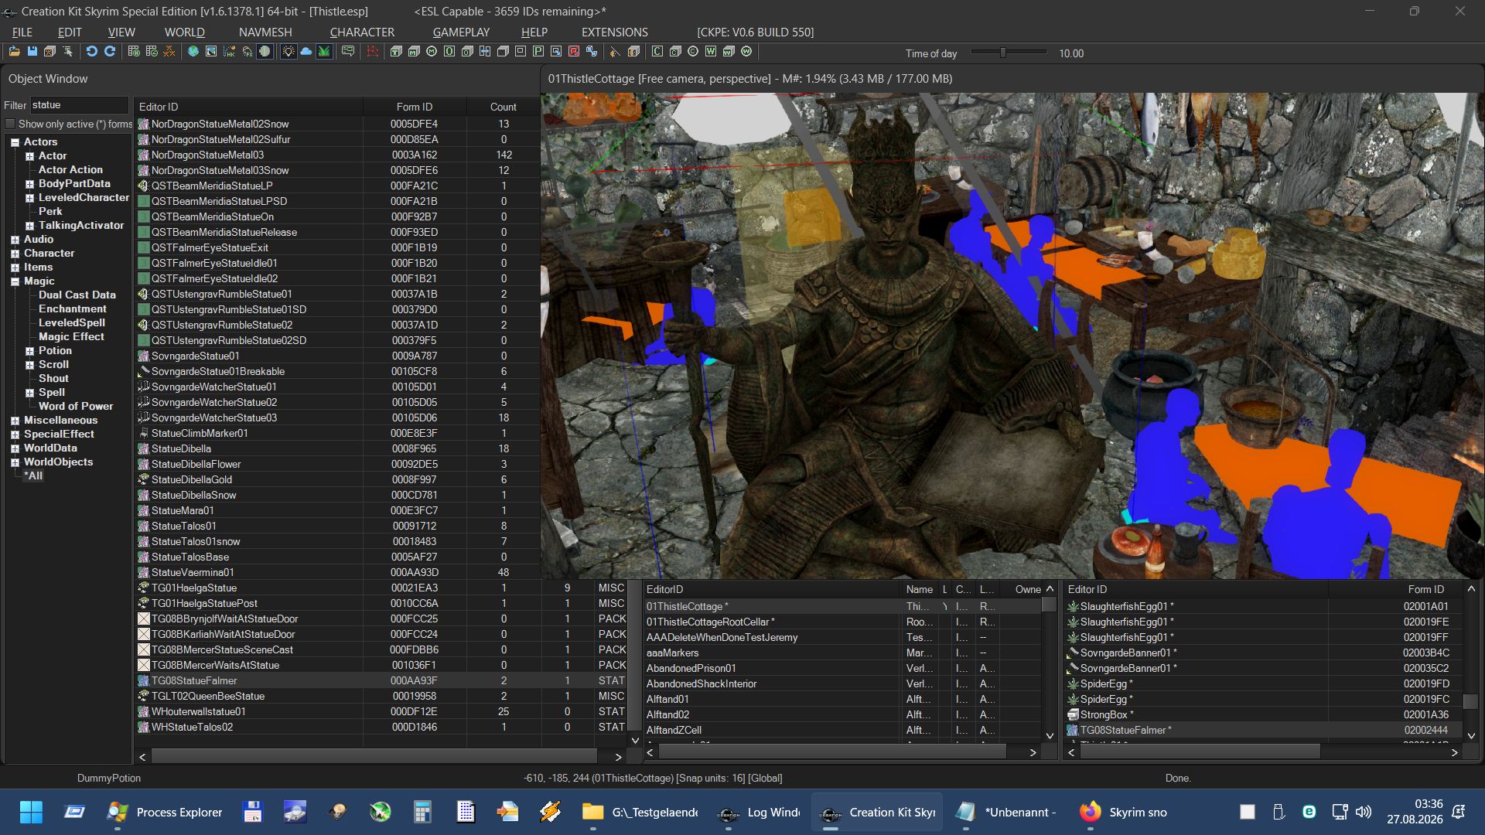Expand the Actor tree node
1485x835 pixels.
pyautogui.click(x=29, y=156)
